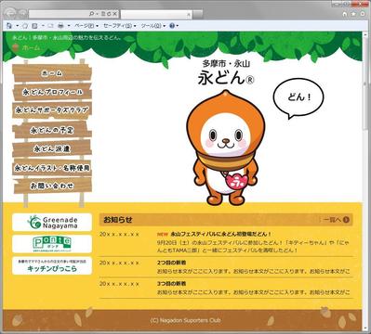Viewport: 371px width, 334px height.
Task: Open the ページ(P) menu
Action: [86, 26]
